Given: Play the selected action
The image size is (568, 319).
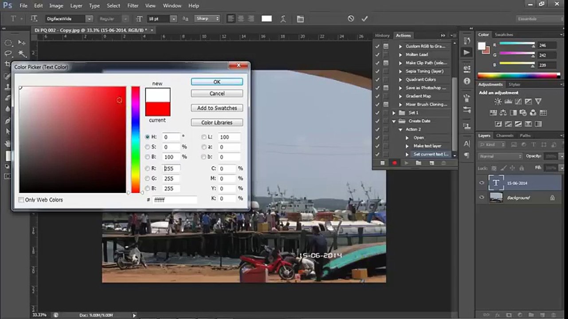Looking at the screenshot, I should [x=406, y=163].
